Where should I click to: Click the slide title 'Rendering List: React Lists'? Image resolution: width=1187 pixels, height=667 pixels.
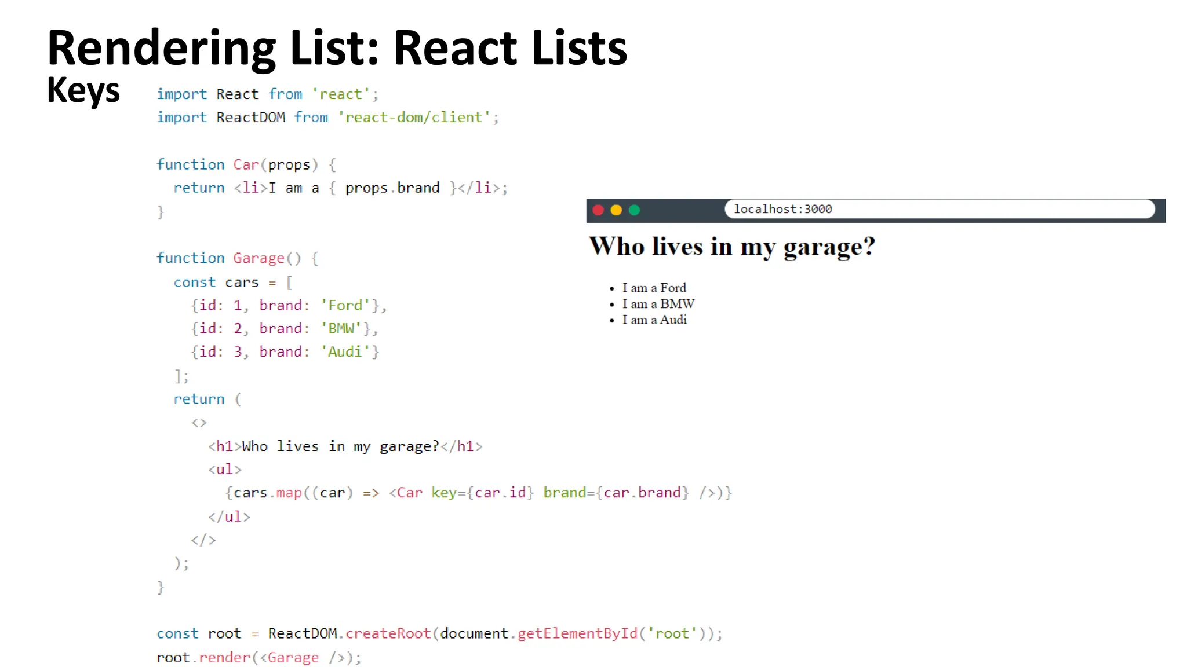337,47
